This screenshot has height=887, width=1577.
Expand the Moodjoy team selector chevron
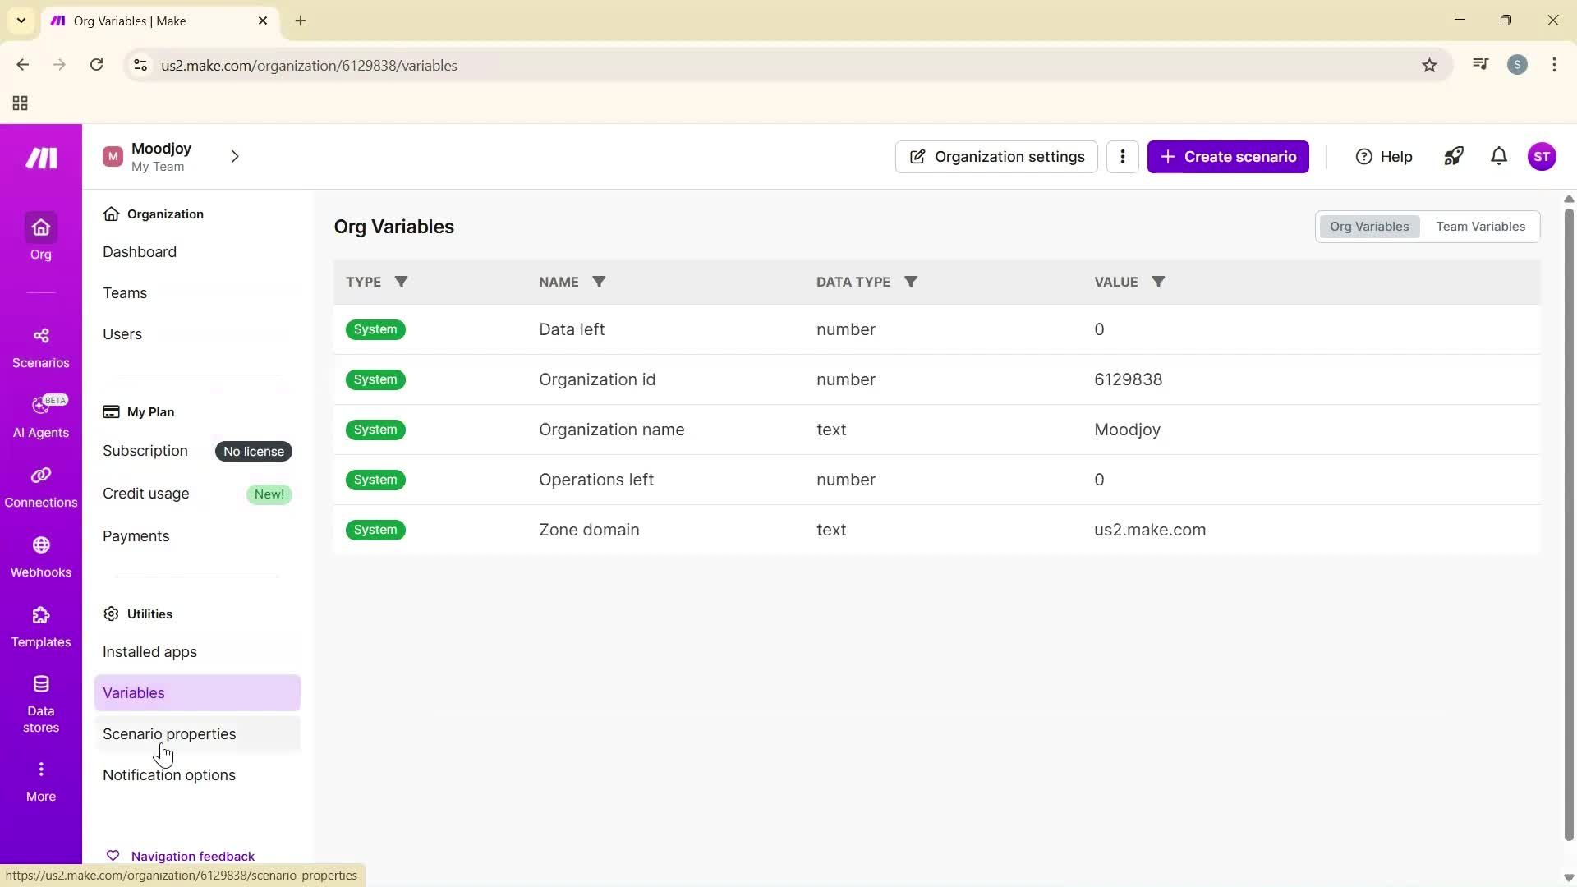[x=235, y=156]
